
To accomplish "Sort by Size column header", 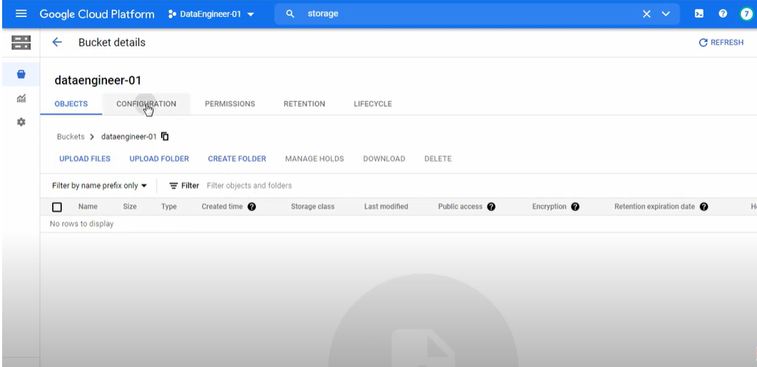I will point(130,207).
